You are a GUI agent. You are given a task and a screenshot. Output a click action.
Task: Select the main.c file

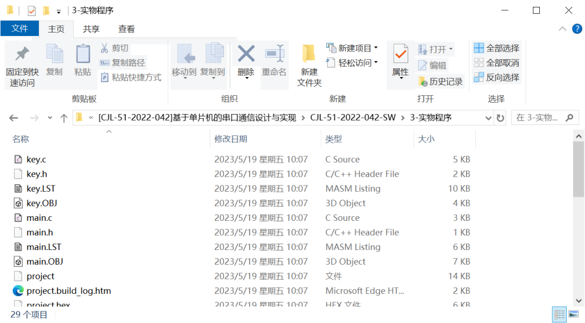39,217
